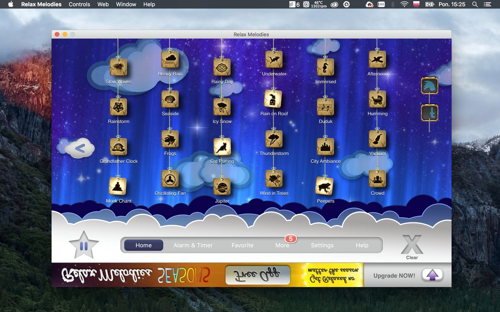
Task: Switch to the Alarm & Timer tab
Action: click(193, 245)
